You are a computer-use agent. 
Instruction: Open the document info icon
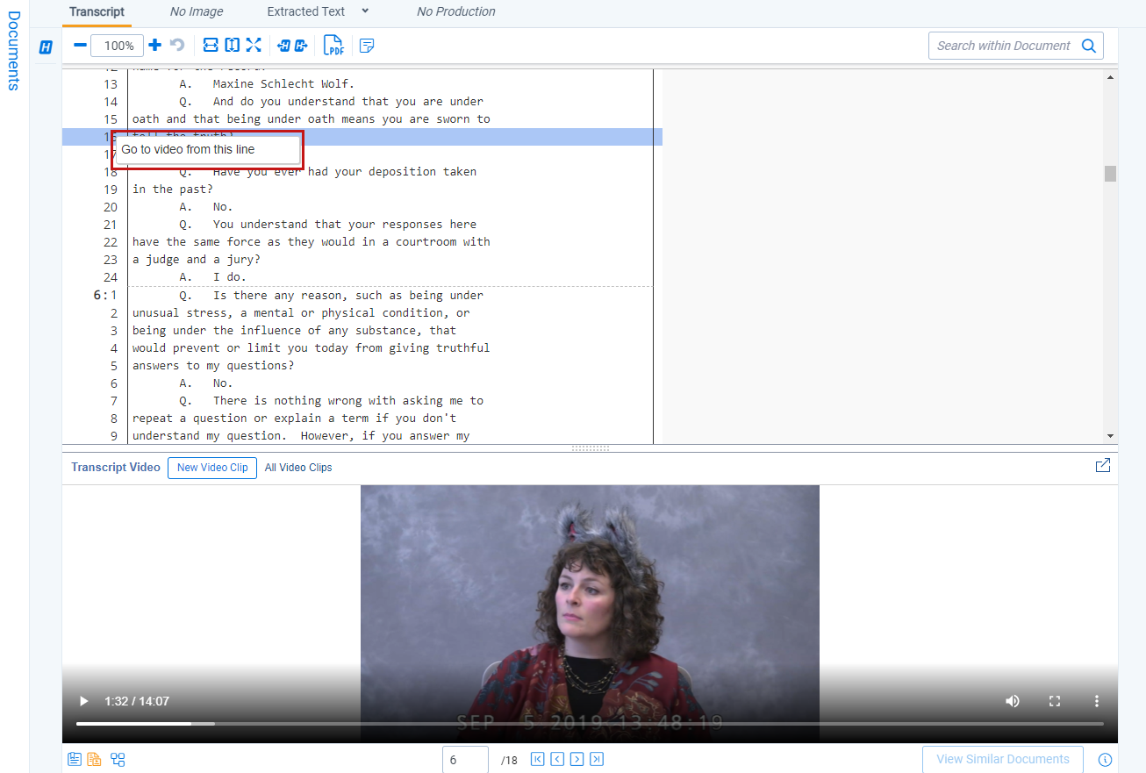coord(1106,760)
